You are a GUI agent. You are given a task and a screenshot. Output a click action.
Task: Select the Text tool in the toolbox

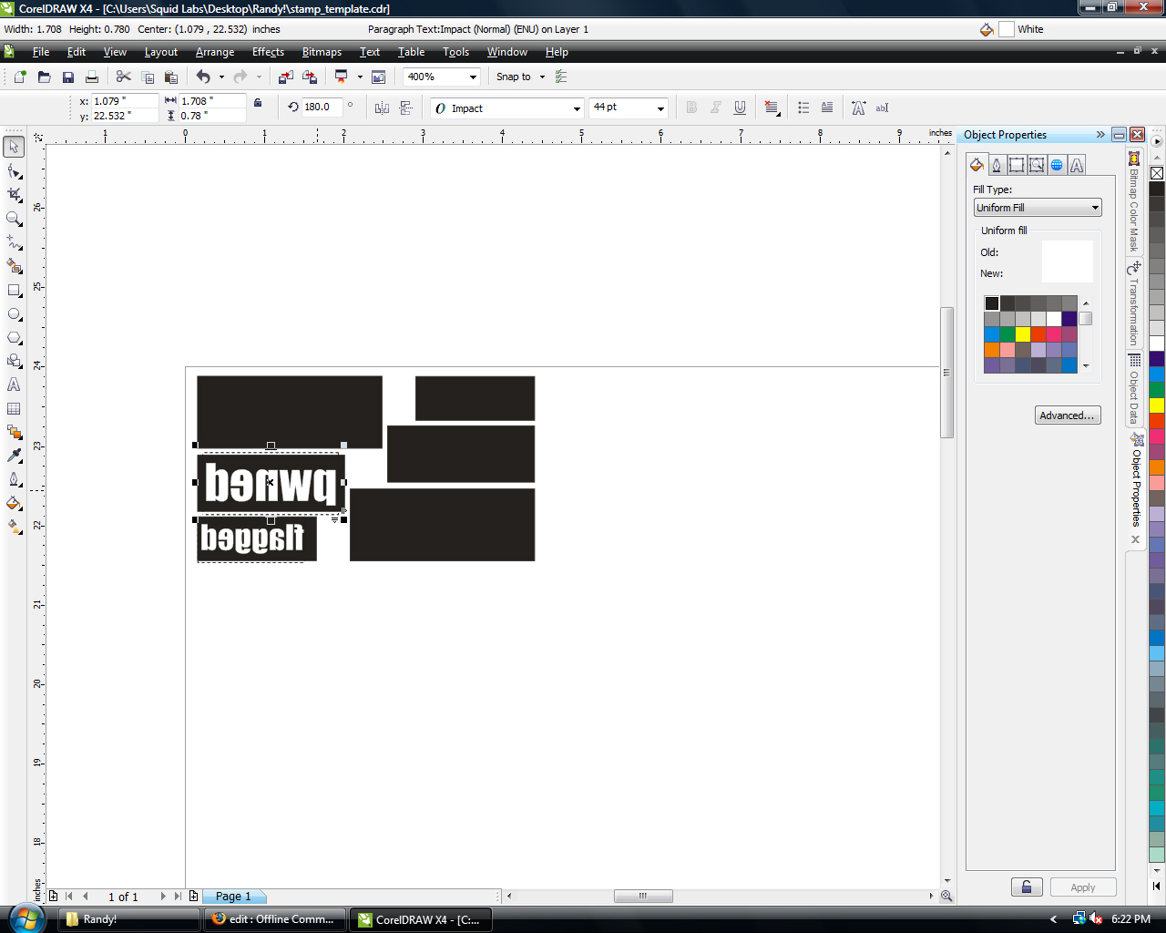pos(14,385)
